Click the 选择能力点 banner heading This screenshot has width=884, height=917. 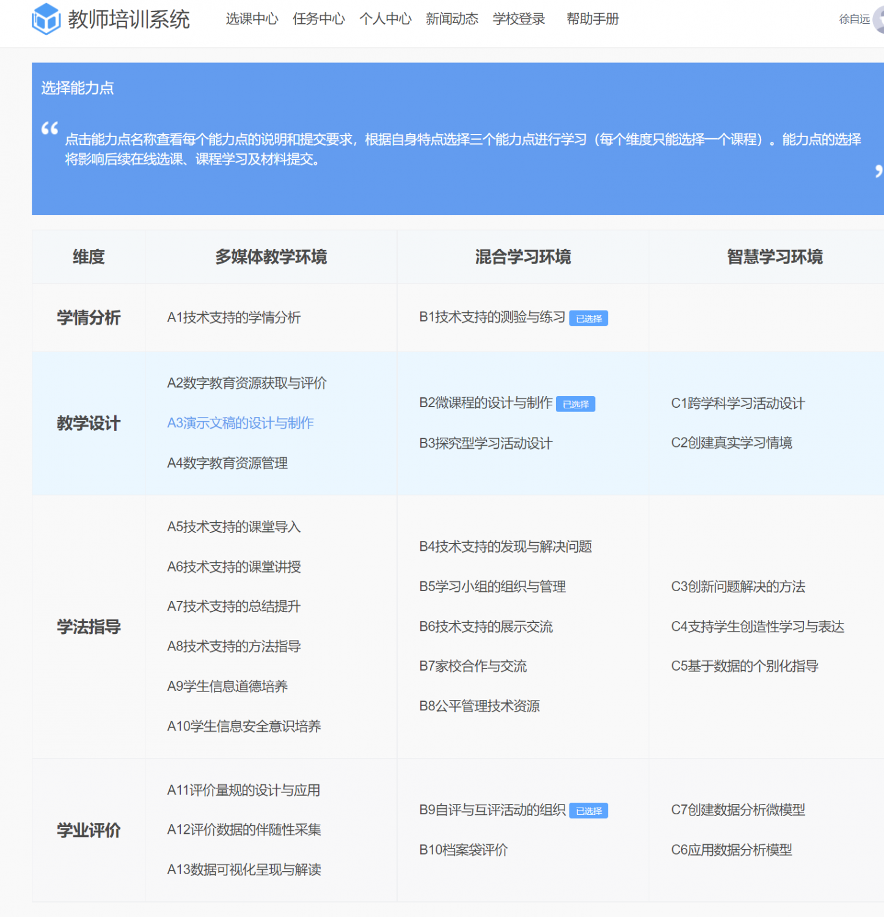pos(78,88)
